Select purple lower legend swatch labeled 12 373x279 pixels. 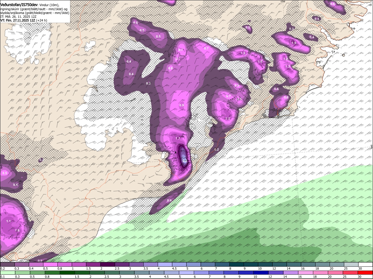click(276, 273)
